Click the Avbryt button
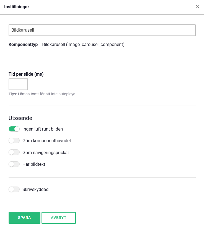Viewport: 204px width, 232px height. [59, 218]
